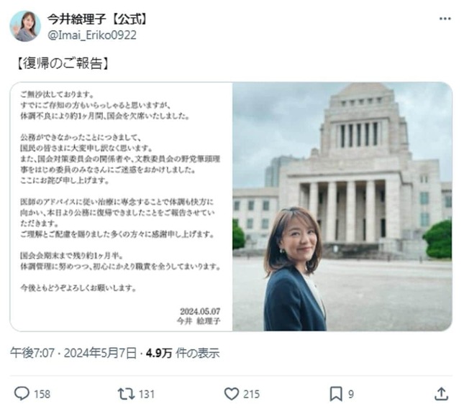This screenshot has width=464, height=411.
Task: Open the photo in front of the Diet building
Action: (x=342, y=206)
